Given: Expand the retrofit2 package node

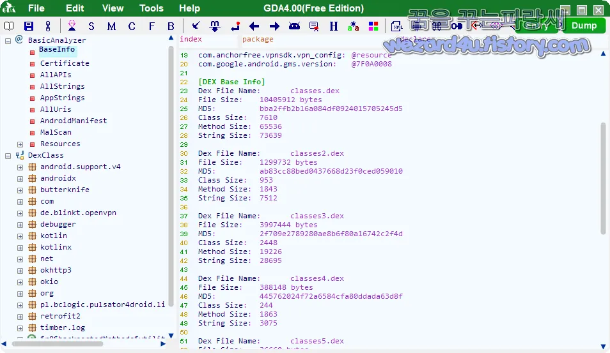Looking at the screenshot, I should pos(20,317).
